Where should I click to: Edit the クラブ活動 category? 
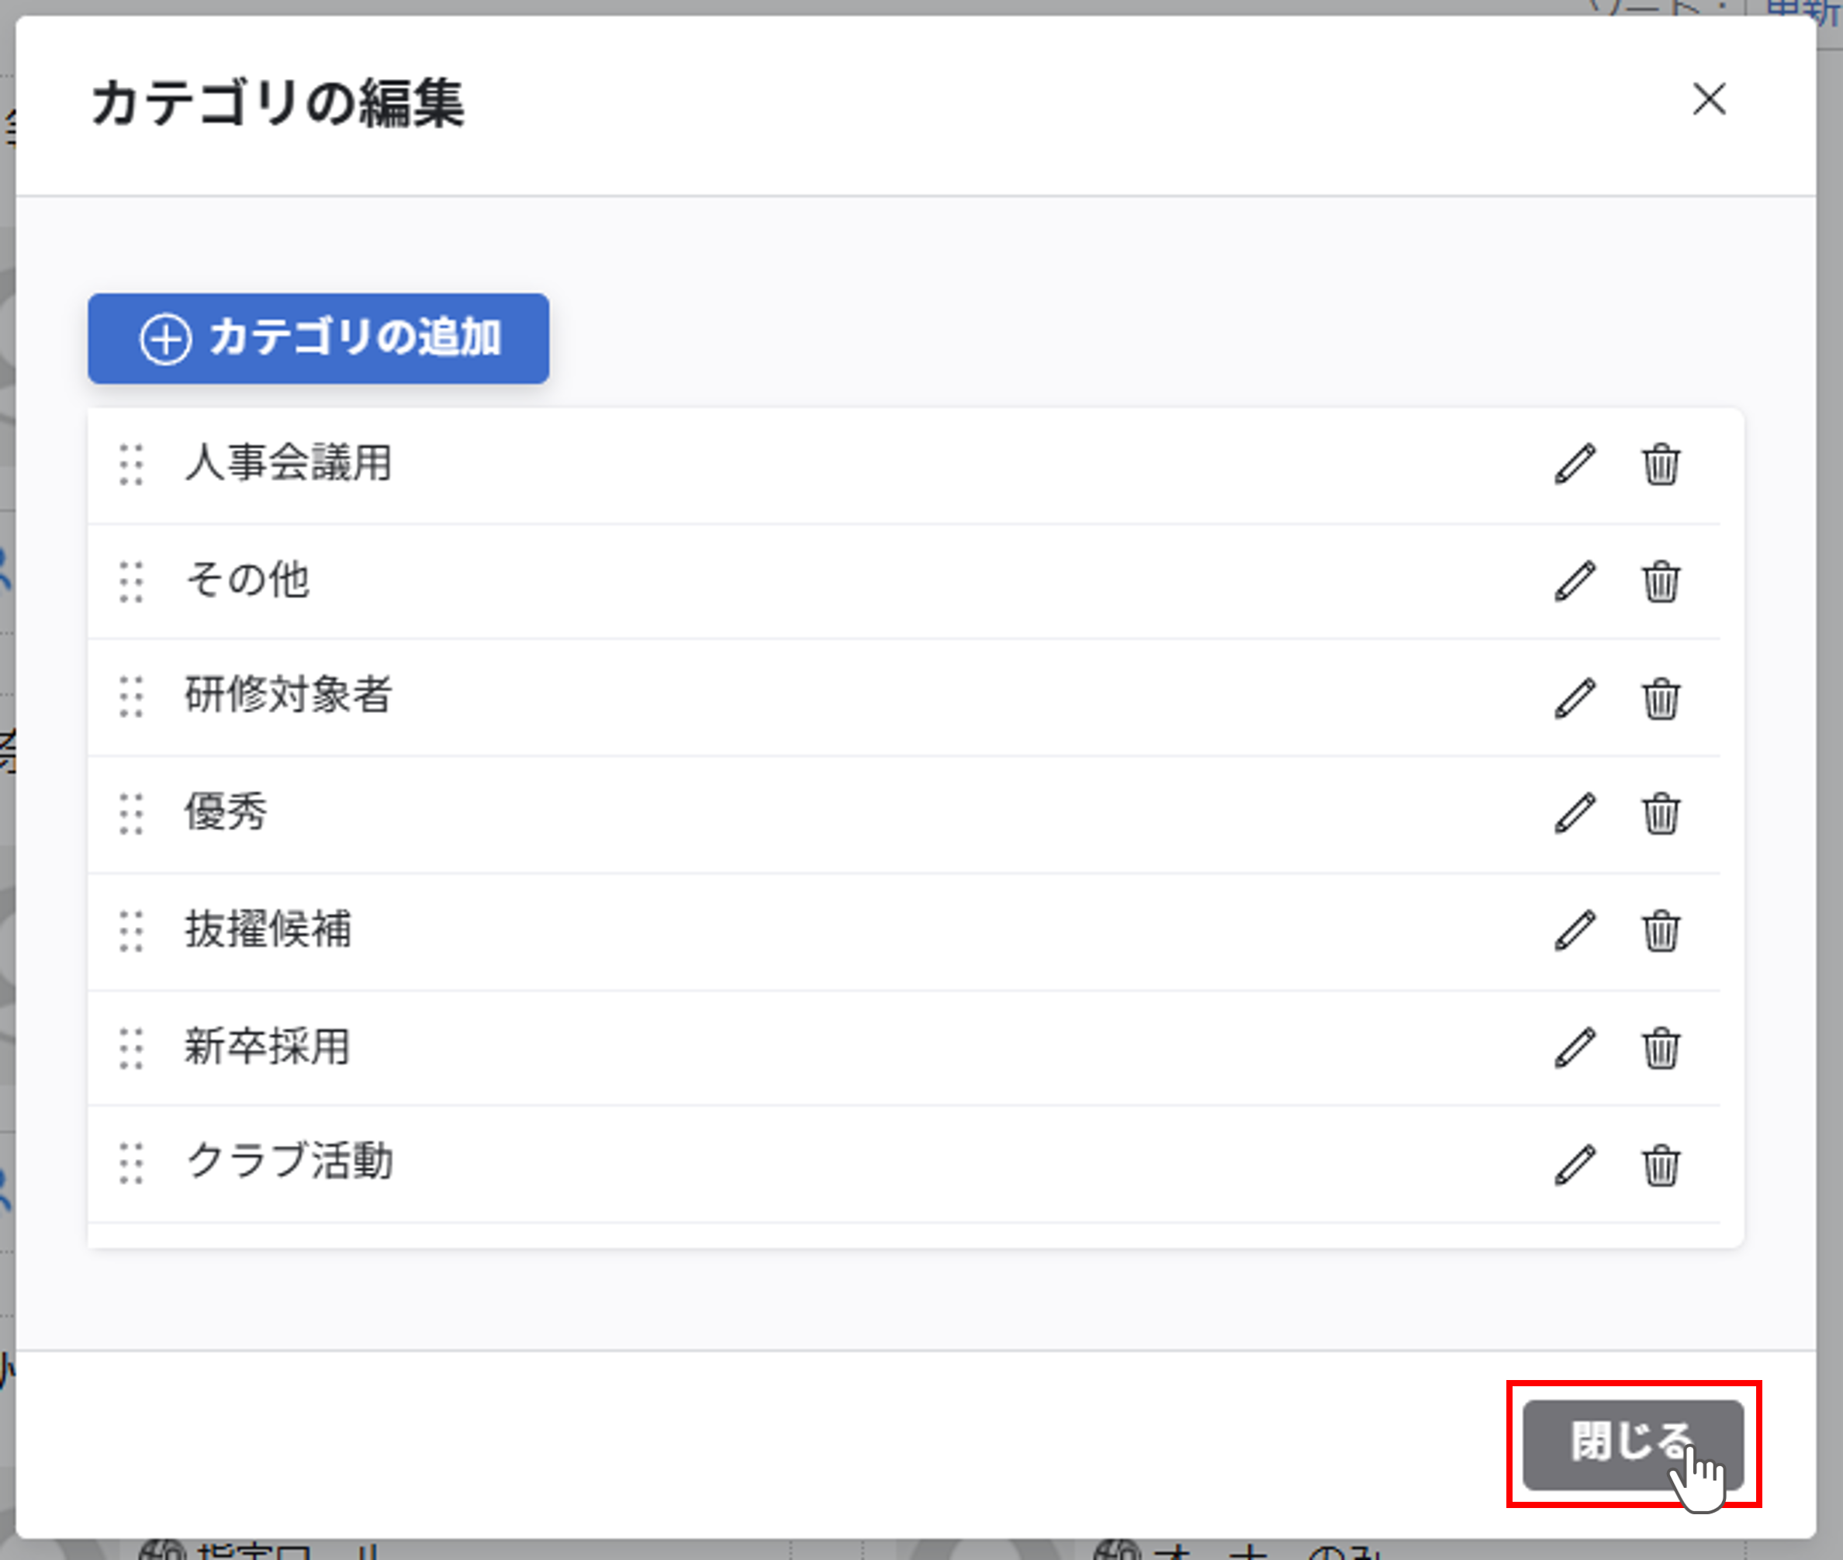[x=1575, y=1164]
